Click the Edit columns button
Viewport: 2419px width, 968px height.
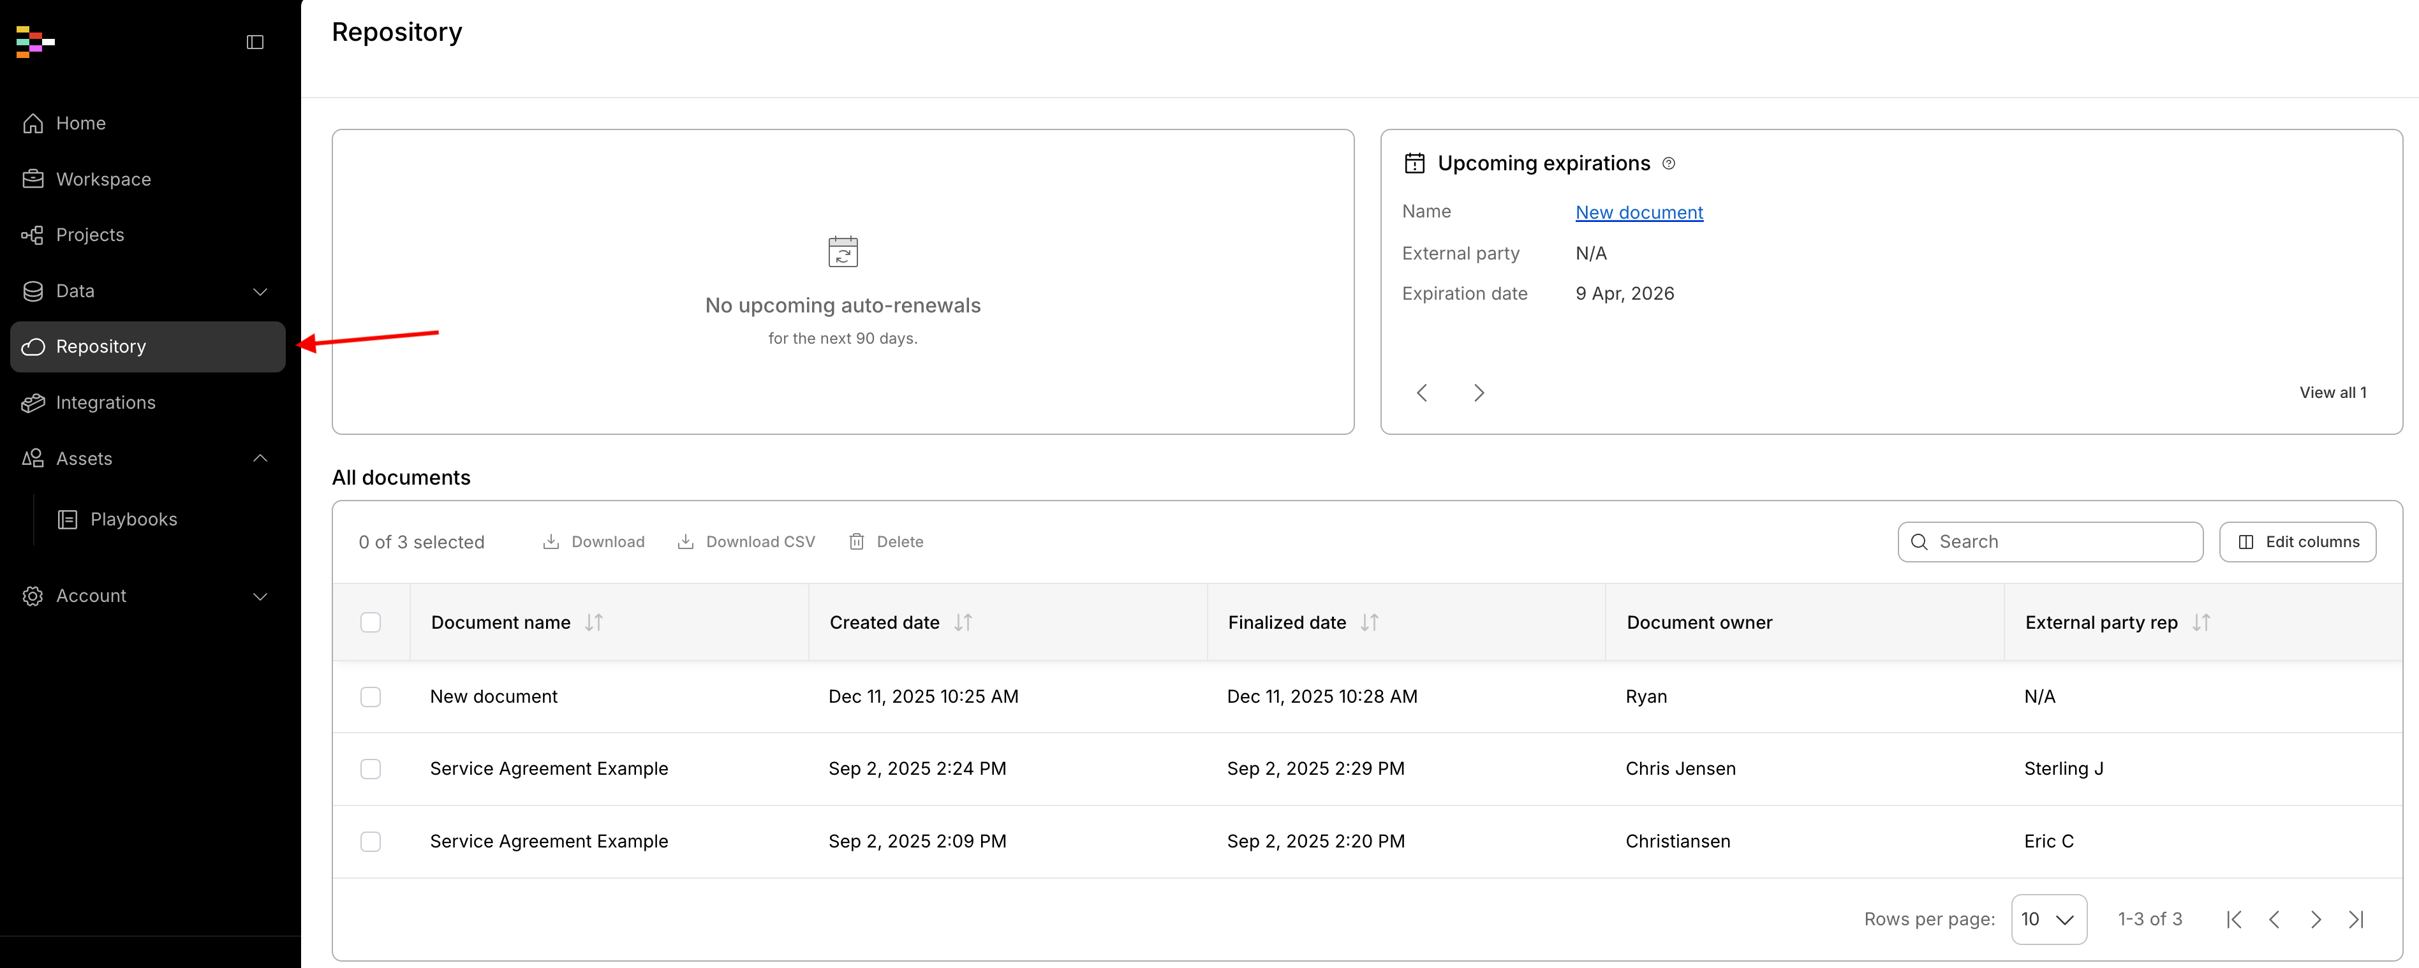pyautogui.click(x=2297, y=542)
